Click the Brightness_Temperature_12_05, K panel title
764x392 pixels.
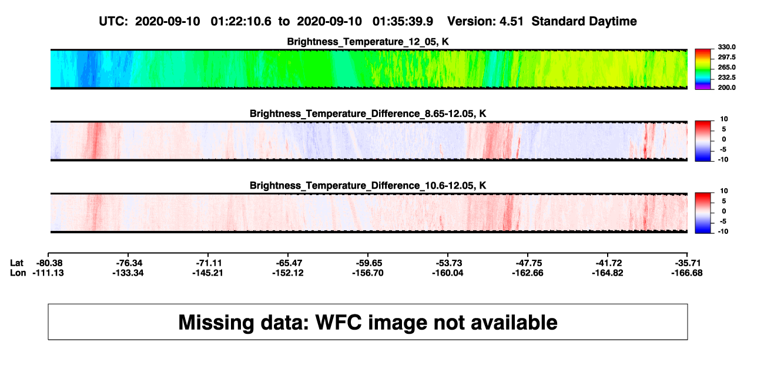click(368, 41)
